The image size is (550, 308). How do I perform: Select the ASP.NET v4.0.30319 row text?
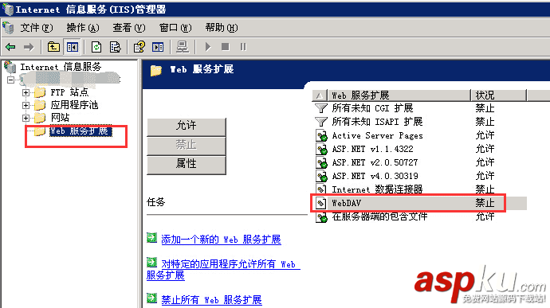click(x=375, y=176)
